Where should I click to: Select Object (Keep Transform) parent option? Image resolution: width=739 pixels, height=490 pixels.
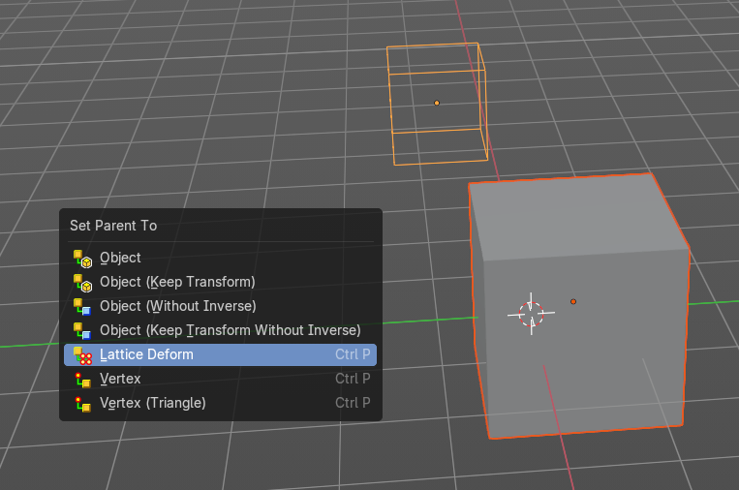point(220,282)
